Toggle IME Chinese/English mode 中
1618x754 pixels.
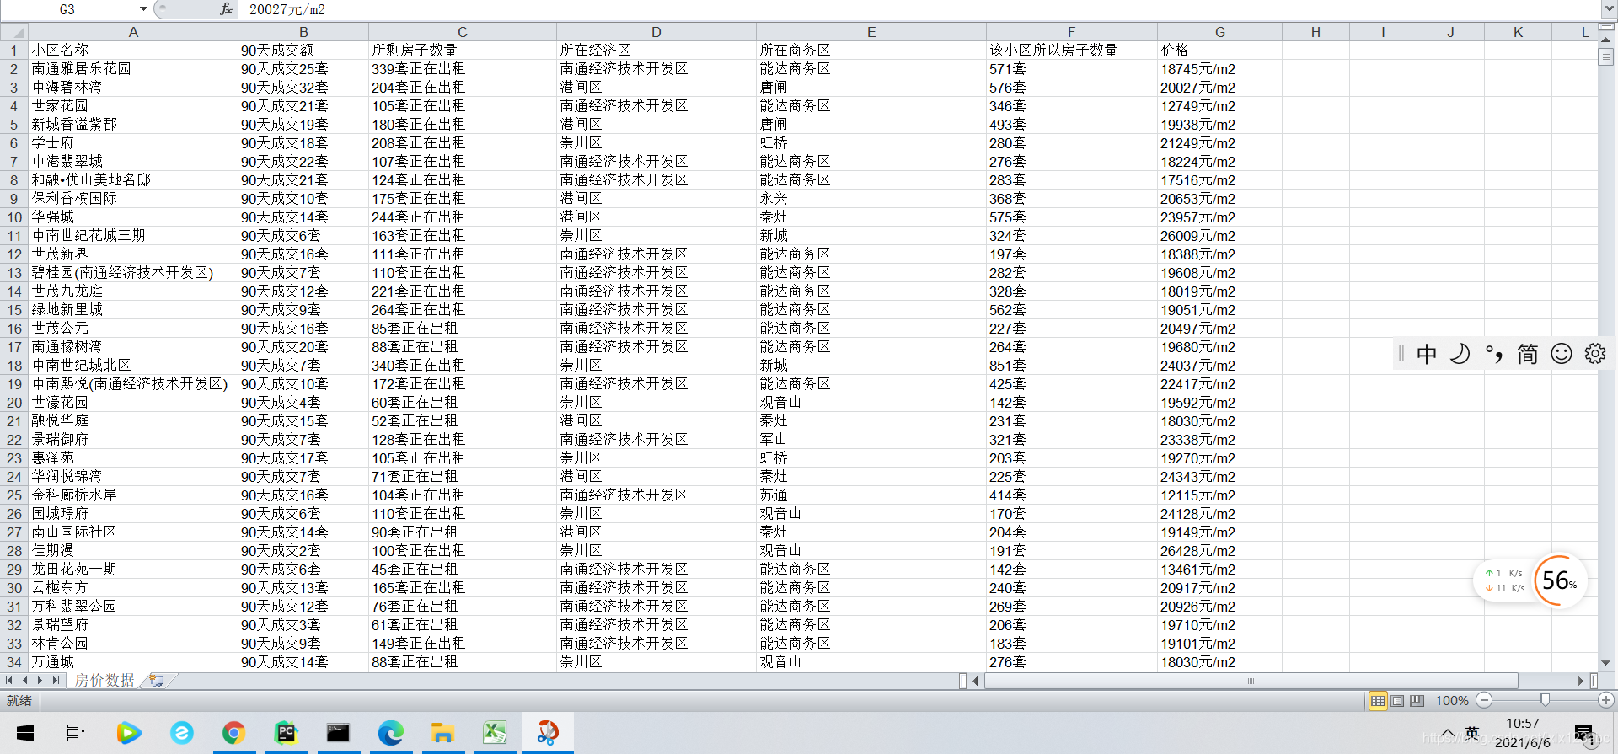pyautogui.click(x=1427, y=354)
